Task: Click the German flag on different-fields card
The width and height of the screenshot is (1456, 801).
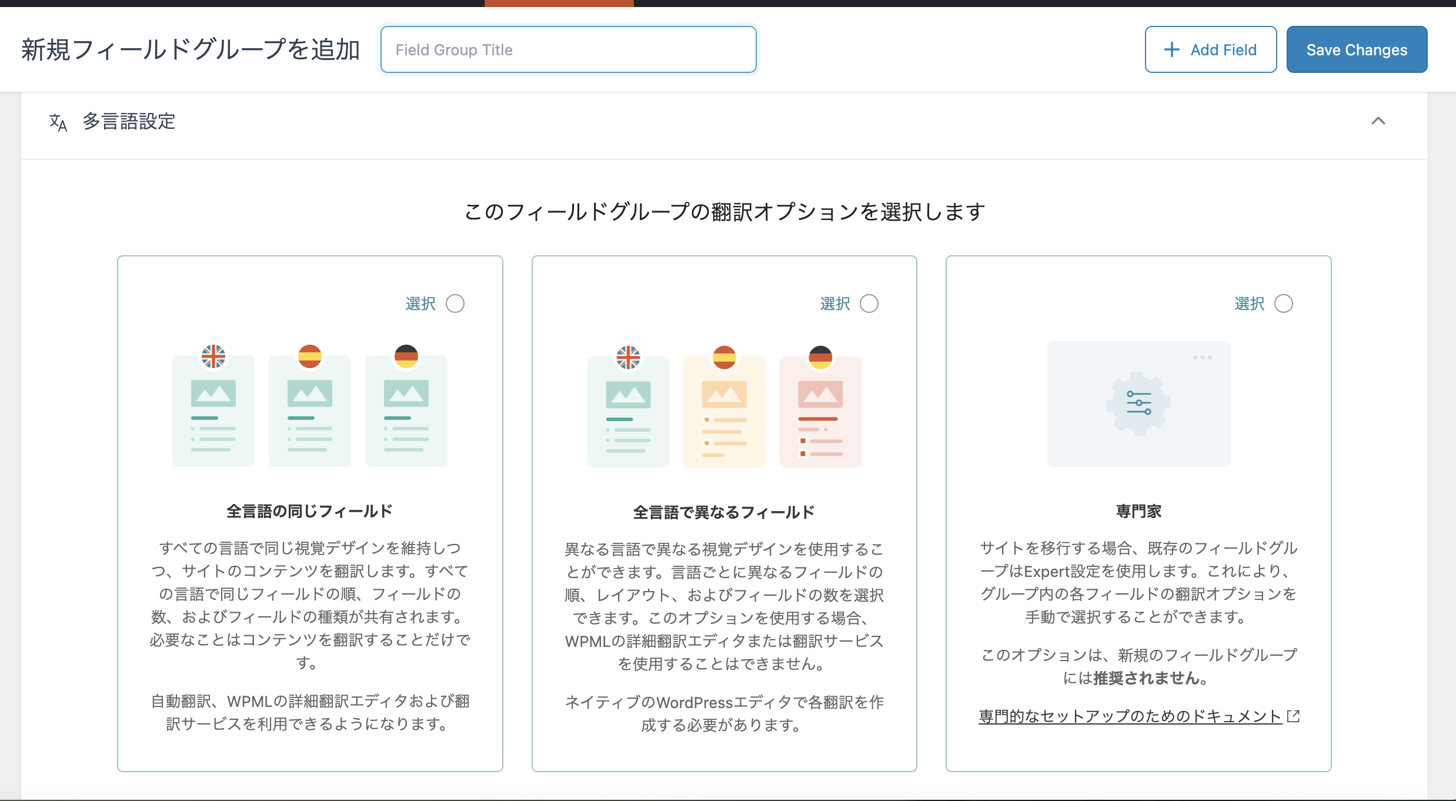Action: point(820,358)
